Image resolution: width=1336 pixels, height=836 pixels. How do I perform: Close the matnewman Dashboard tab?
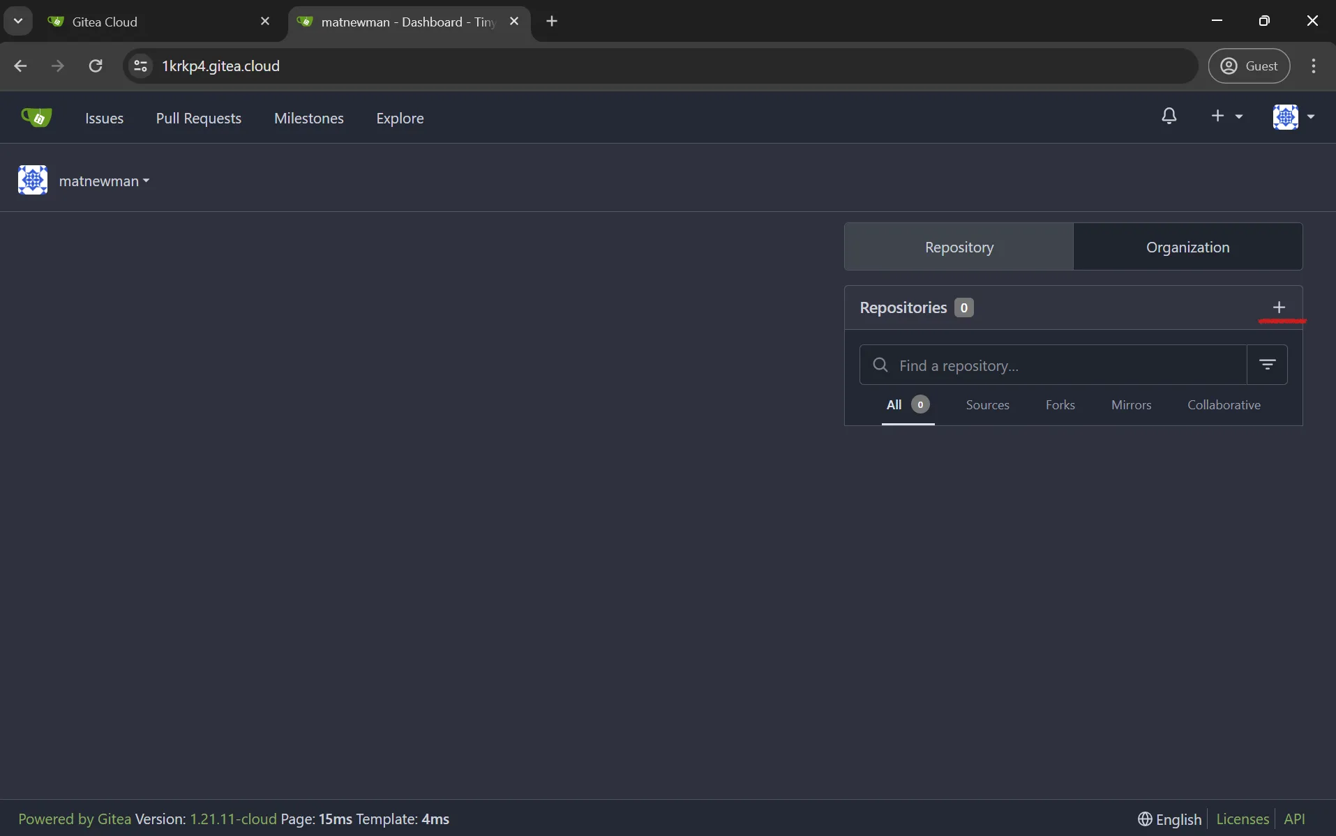[514, 22]
